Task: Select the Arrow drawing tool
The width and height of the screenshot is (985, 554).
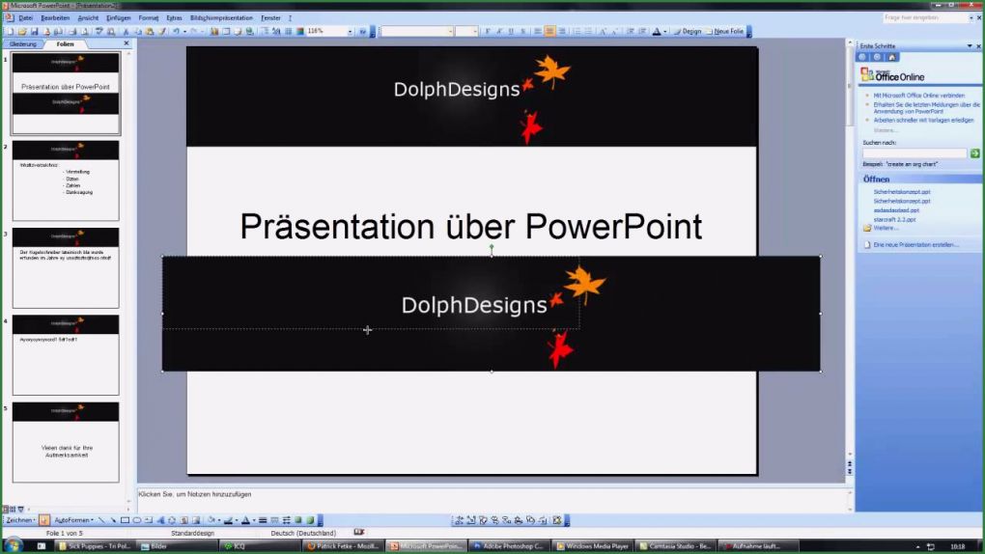Action: tap(113, 520)
